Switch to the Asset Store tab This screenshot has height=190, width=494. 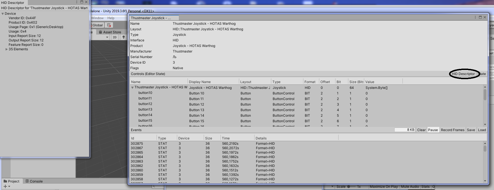[110, 32]
